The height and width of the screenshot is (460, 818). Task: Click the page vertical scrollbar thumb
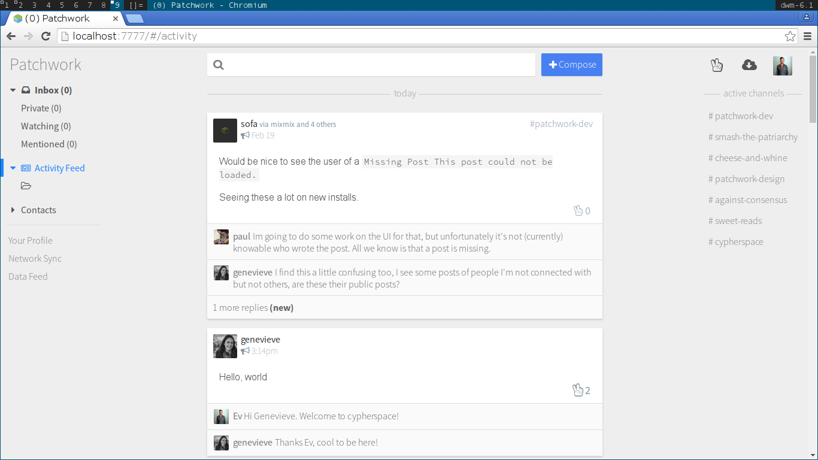[x=813, y=89]
